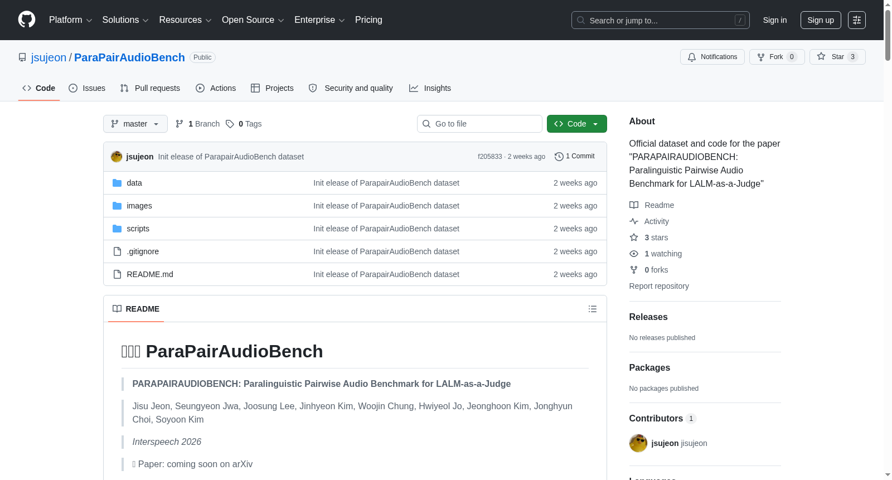Click the magnifier icon in the top search bar
Image resolution: width=892 pixels, height=480 pixels.
point(581,20)
